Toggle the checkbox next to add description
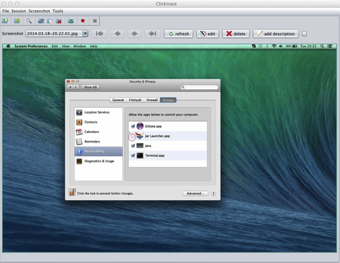The height and width of the screenshot is (263, 340). (304, 33)
